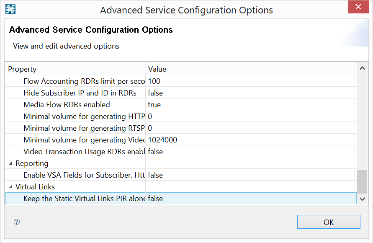Image resolution: width=373 pixels, height=243 pixels.
Task: Collapse the Reporting section
Action: click(x=11, y=163)
